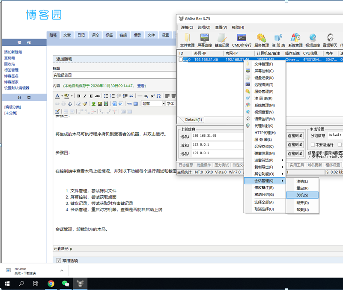Open nc.exe download options chevron
Screen dimensions: 343x290
[62, 271]
